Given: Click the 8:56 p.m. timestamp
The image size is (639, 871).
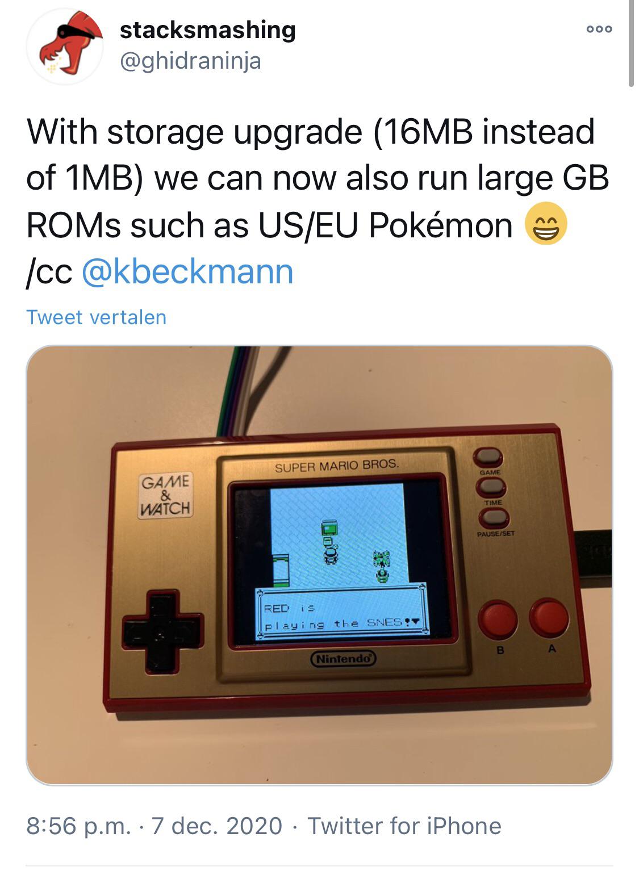Looking at the screenshot, I should 79,826.
